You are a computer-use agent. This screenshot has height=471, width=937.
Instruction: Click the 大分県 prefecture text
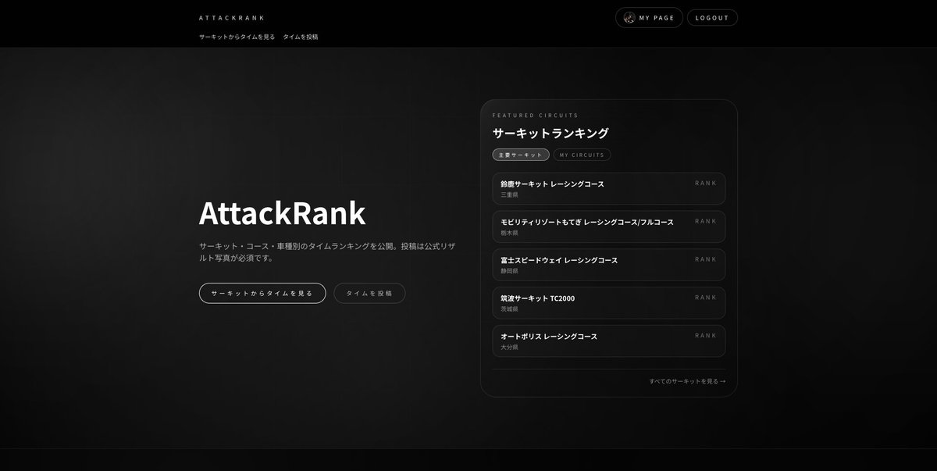(x=509, y=348)
